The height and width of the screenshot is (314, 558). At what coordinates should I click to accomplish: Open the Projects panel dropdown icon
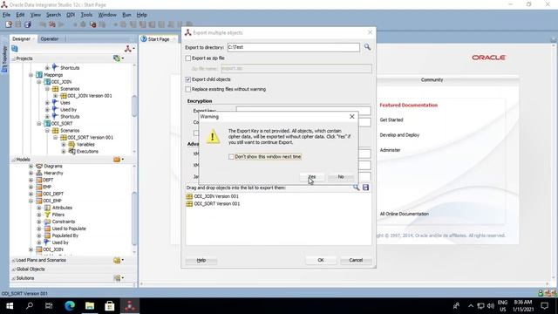click(x=119, y=58)
